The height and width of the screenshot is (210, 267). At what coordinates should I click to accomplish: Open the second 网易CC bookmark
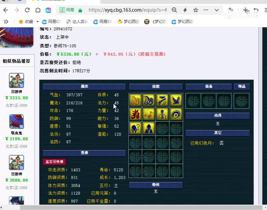pyautogui.click(x=103, y=22)
